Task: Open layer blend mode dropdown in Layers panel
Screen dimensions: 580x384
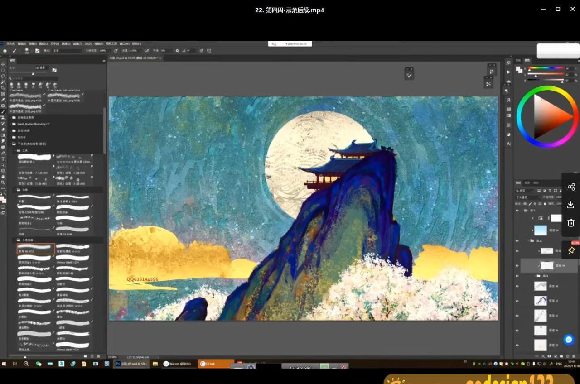Action: 528,197
